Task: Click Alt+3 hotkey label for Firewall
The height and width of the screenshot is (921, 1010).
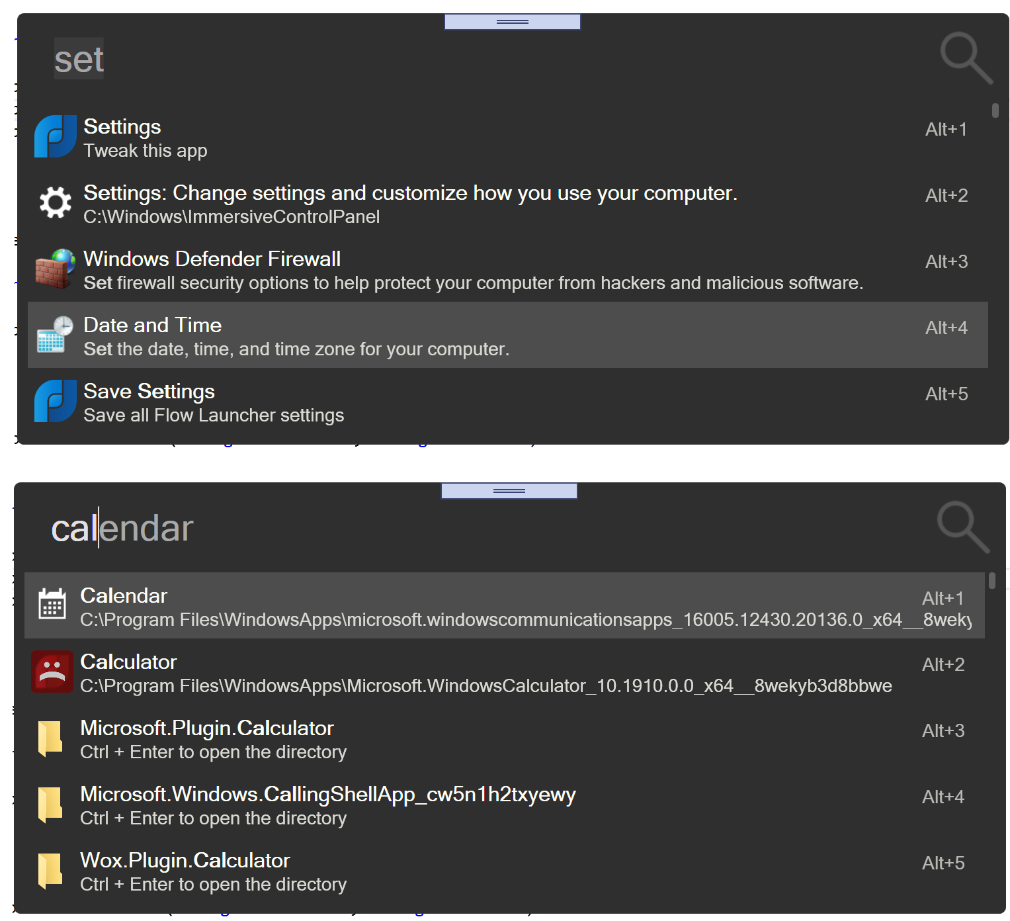Action: (x=947, y=261)
